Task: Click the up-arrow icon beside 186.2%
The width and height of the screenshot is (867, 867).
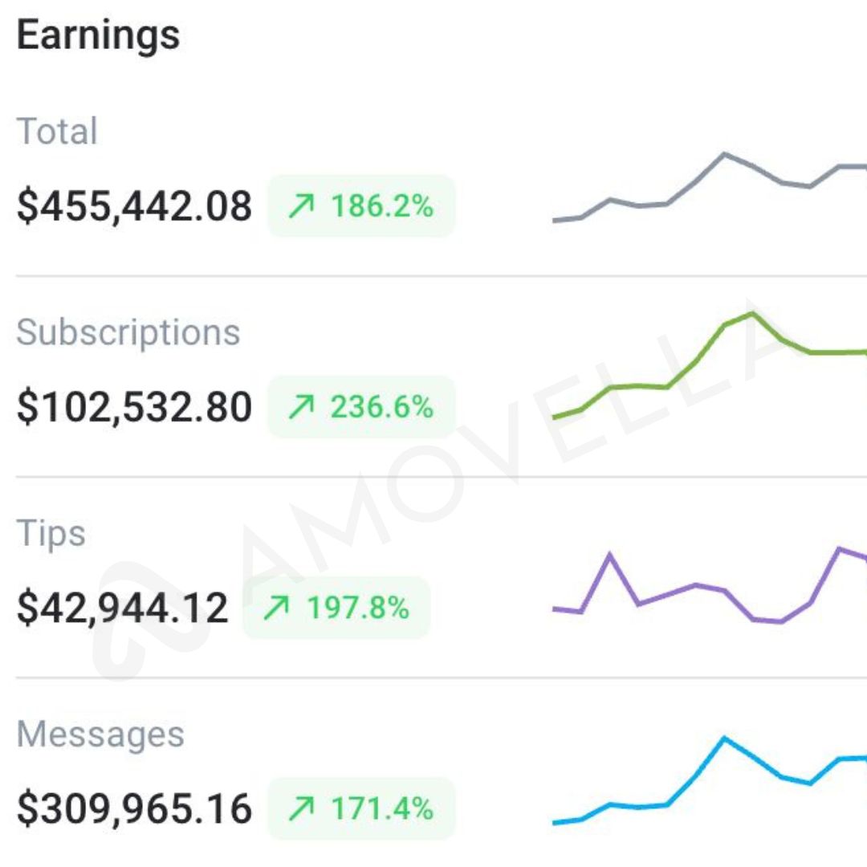Action: [x=302, y=207]
